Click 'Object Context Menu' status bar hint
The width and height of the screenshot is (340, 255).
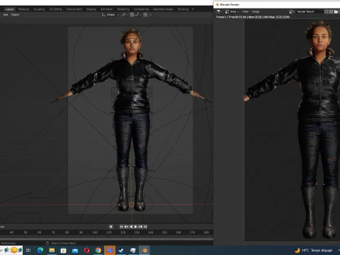63,243
